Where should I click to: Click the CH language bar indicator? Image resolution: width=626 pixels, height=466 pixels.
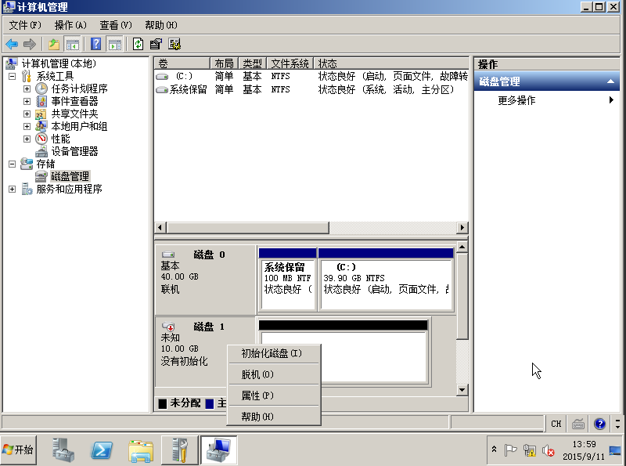[556, 424]
